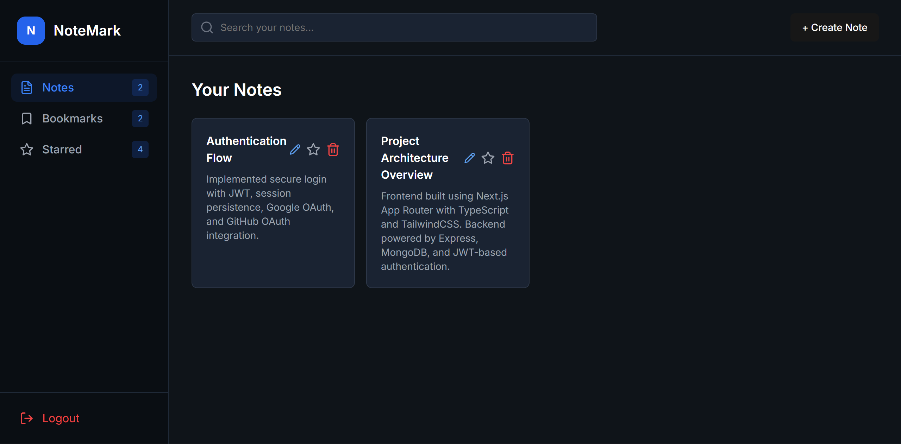Viewport: 901px width, 444px height.
Task: Click the Starred star icon in the sidebar
Action: click(x=26, y=149)
